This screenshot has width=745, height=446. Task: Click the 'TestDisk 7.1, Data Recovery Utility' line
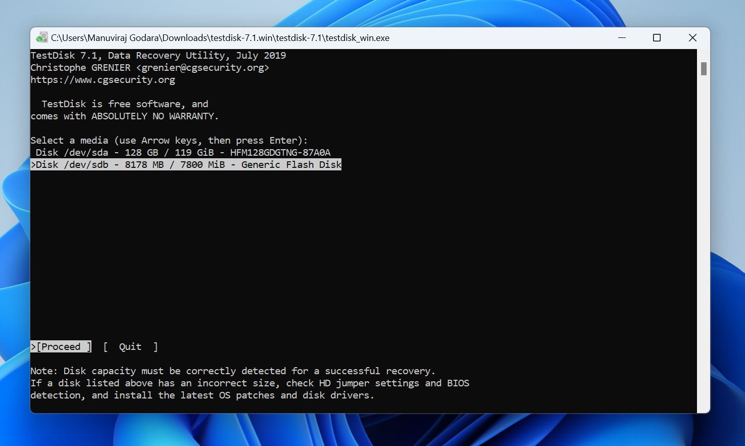159,56
